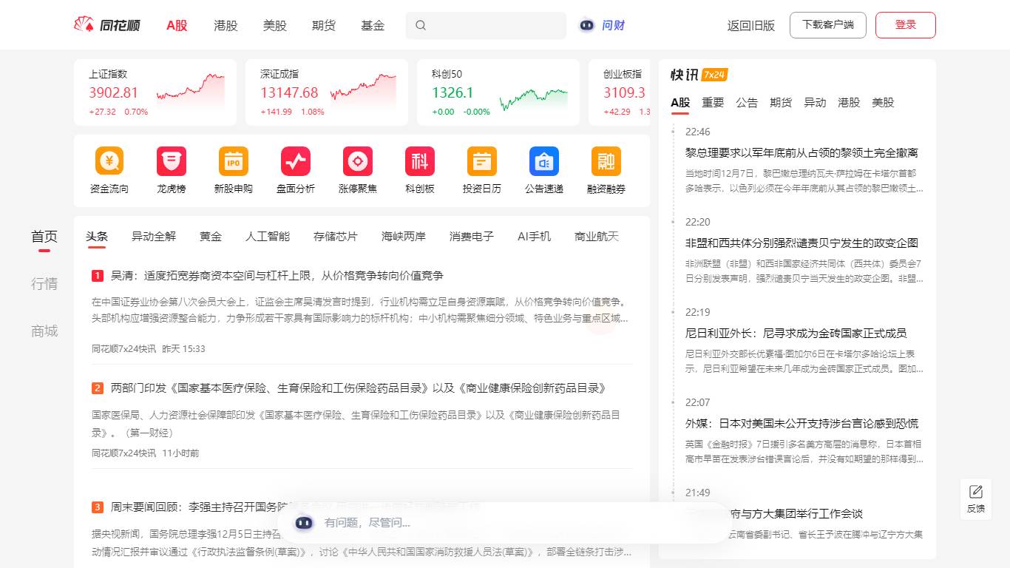Open 盘面分析 market analysis icon

pyautogui.click(x=296, y=161)
